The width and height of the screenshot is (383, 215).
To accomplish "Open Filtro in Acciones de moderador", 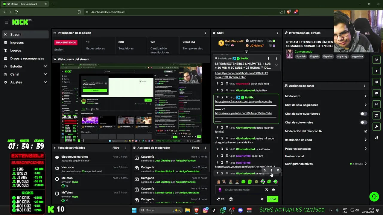I will pos(195,148).
